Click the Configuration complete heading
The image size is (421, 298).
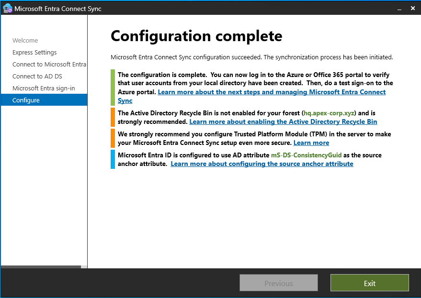tap(196, 36)
